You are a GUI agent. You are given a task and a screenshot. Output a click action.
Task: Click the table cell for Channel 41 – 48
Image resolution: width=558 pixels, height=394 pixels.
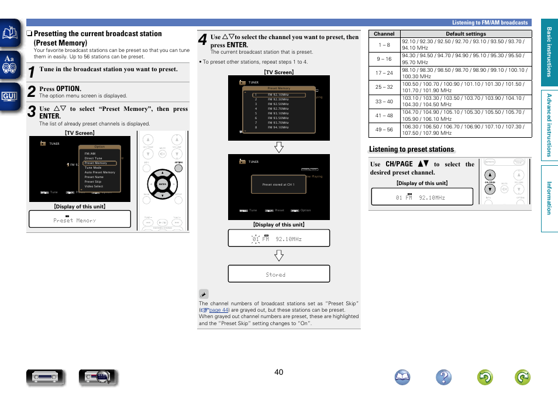[x=384, y=116]
